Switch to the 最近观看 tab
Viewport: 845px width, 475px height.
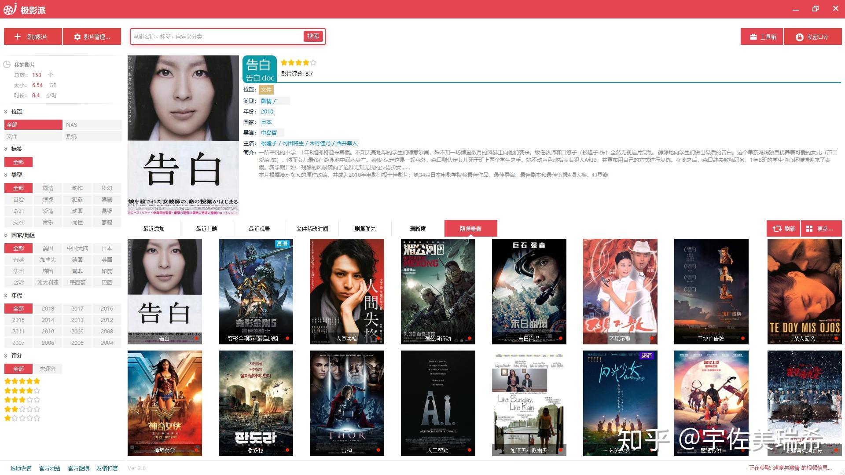click(259, 229)
